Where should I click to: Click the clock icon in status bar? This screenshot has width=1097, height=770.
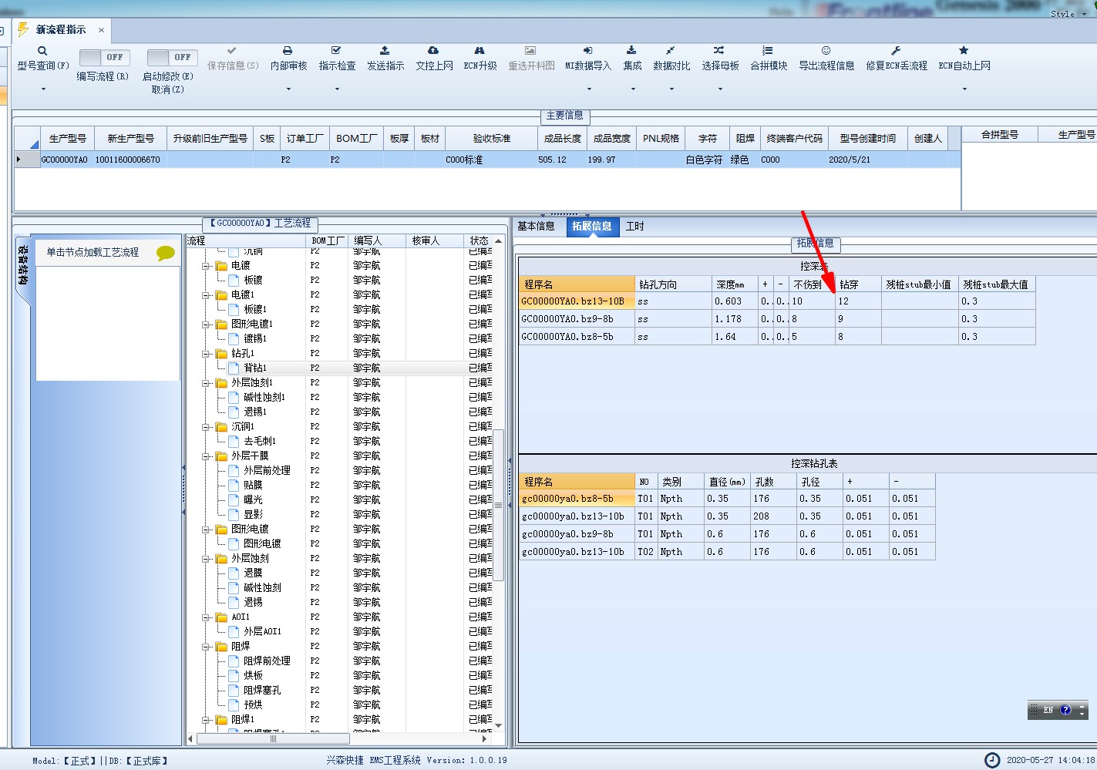pyautogui.click(x=992, y=760)
